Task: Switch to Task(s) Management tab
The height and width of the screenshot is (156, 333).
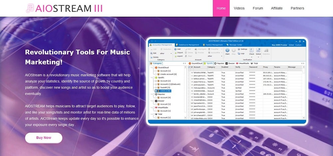Action: pos(212,45)
